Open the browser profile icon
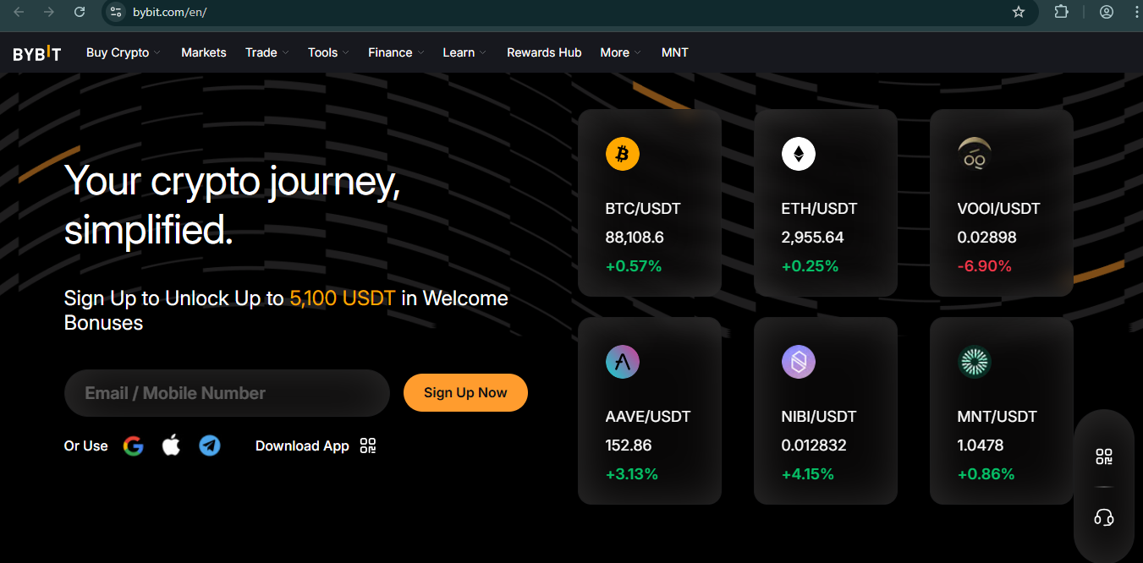This screenshot has width=1143, height=563. 1107,12
